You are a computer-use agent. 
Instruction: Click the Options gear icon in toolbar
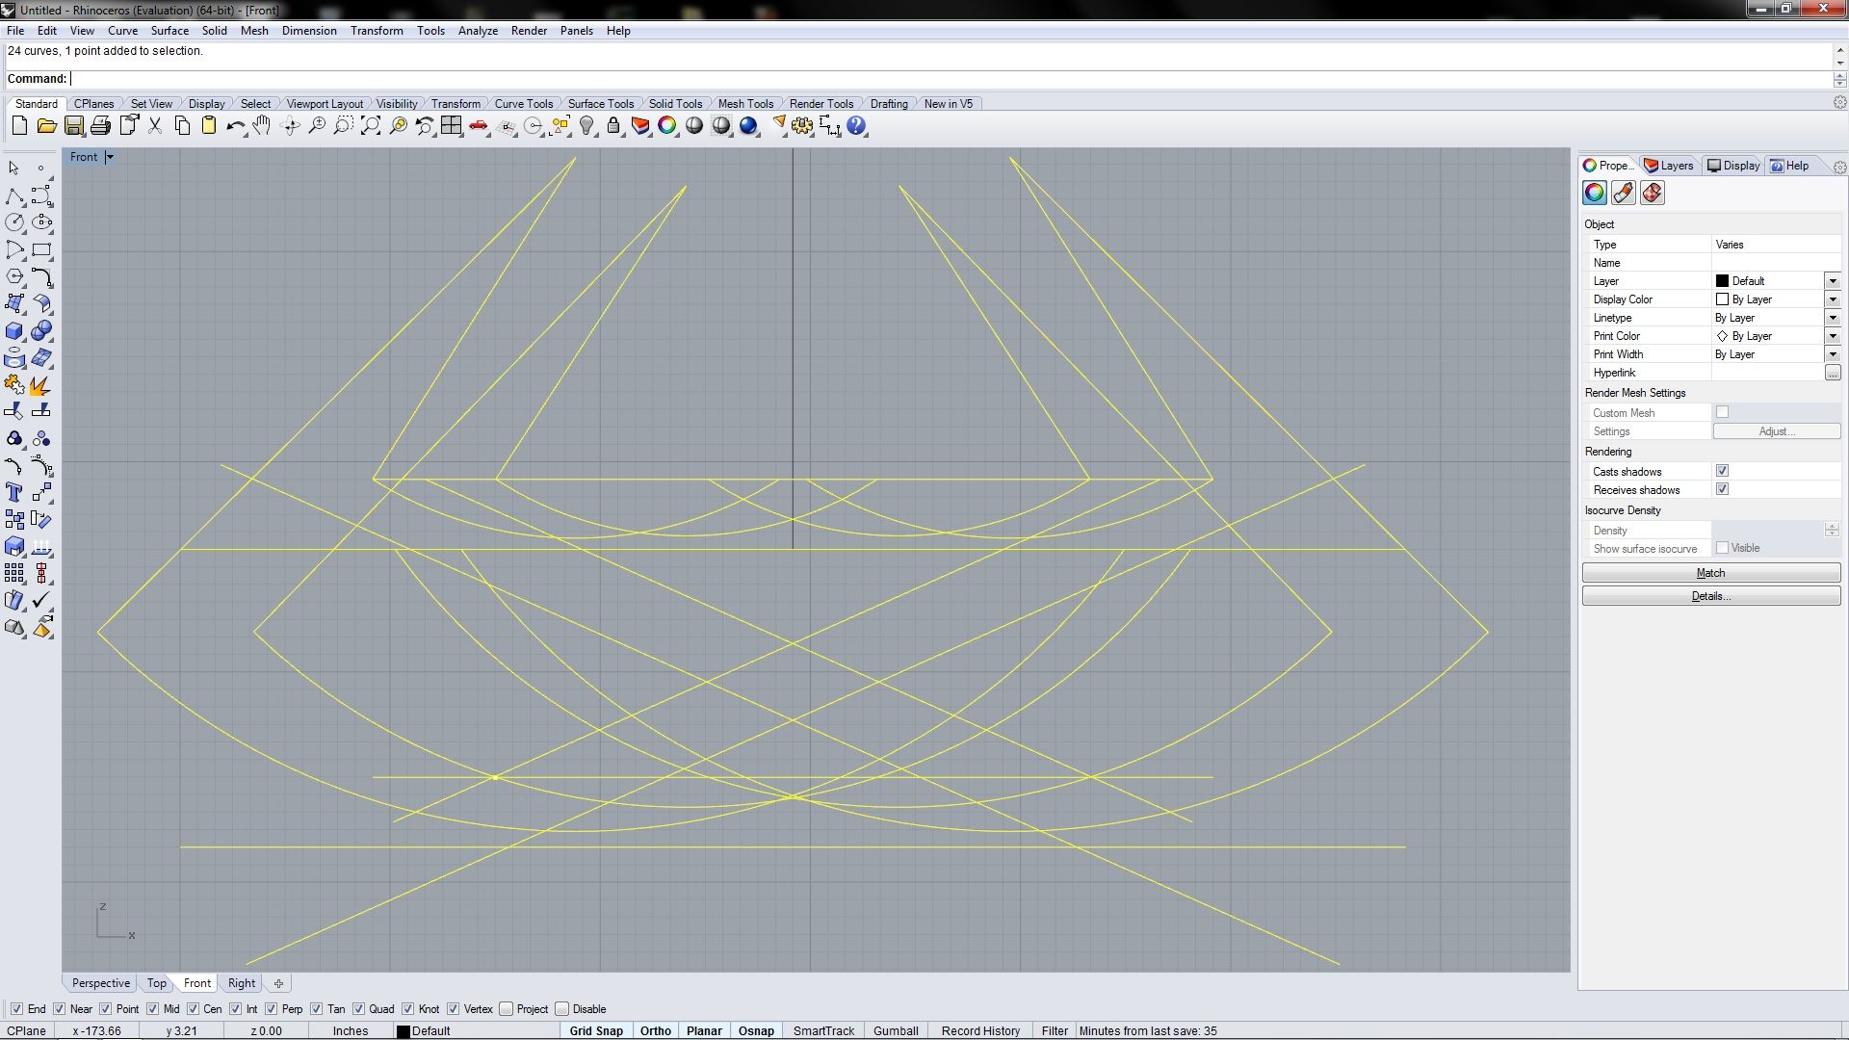802,126
